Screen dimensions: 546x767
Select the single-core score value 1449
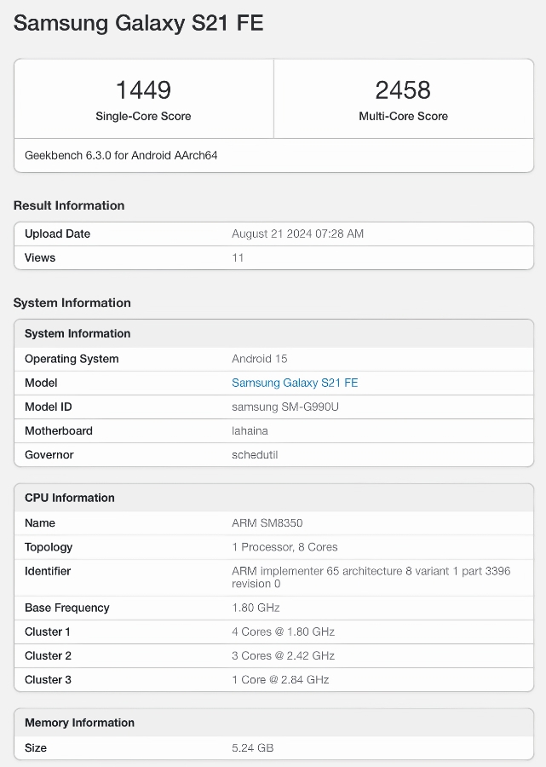pyautogui.click(x=143, y=90)
